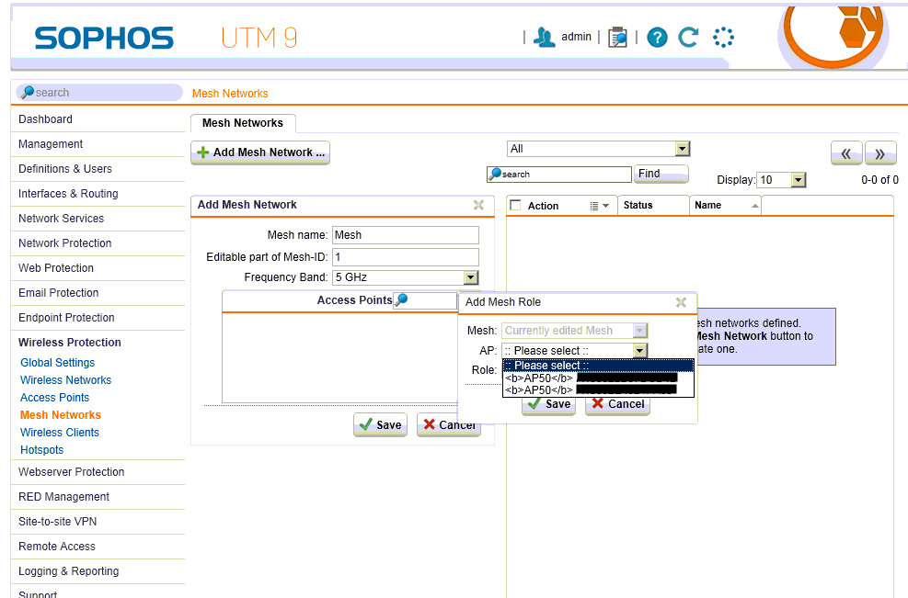Open RED Management menu
Image resolution: width=908 pixels, height=598 pixels.
pos(63,497)
